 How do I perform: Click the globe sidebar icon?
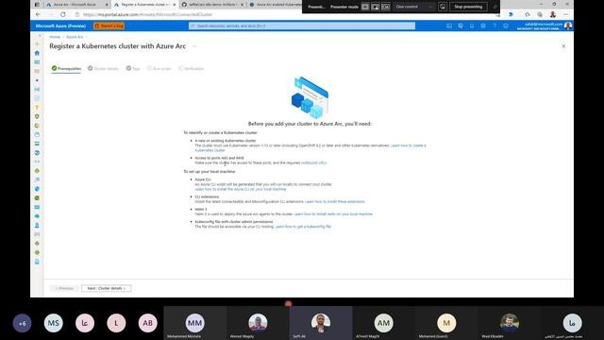pyautogui.click(x=37, y=153)
